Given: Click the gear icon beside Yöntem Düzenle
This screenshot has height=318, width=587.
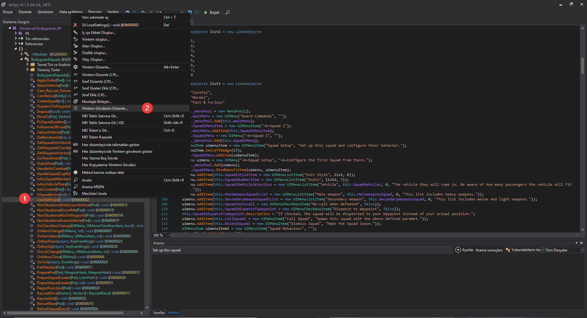Looking at the screenshot, I should pyautogui.click(x=76, y=67).
